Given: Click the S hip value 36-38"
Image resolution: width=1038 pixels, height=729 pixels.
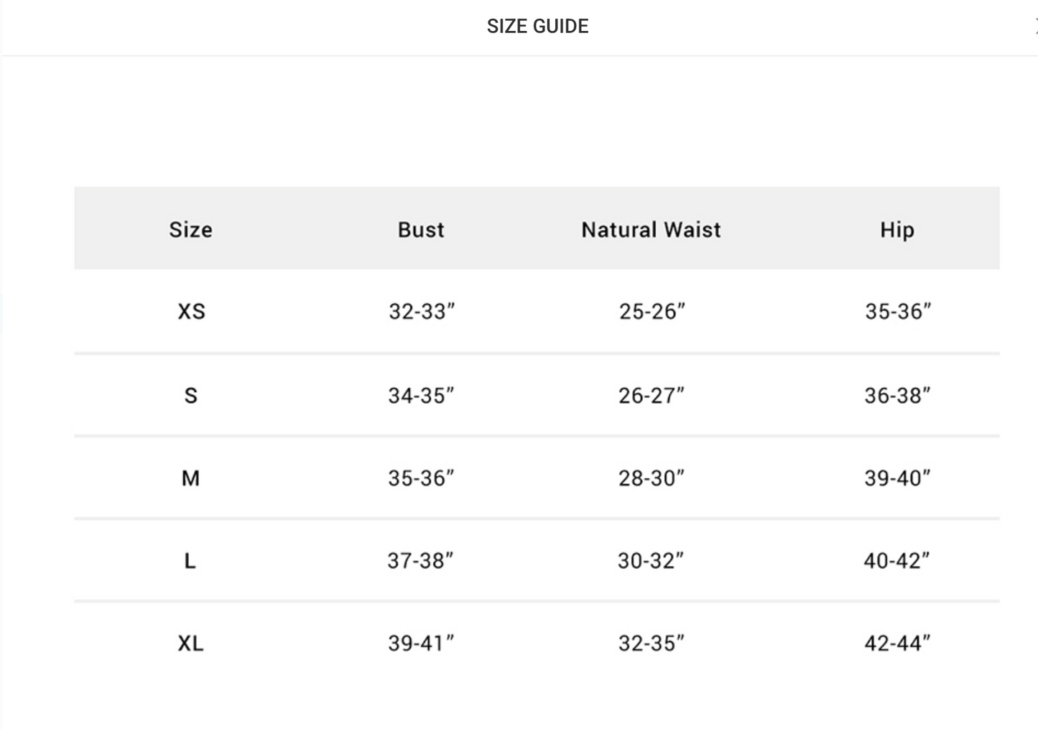Looking at the screenshot, I should [x=897, y=395].
